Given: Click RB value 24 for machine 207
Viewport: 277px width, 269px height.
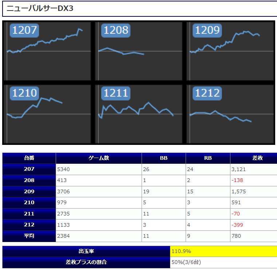Looking at the screenshot, I should (x=208, y=169).
